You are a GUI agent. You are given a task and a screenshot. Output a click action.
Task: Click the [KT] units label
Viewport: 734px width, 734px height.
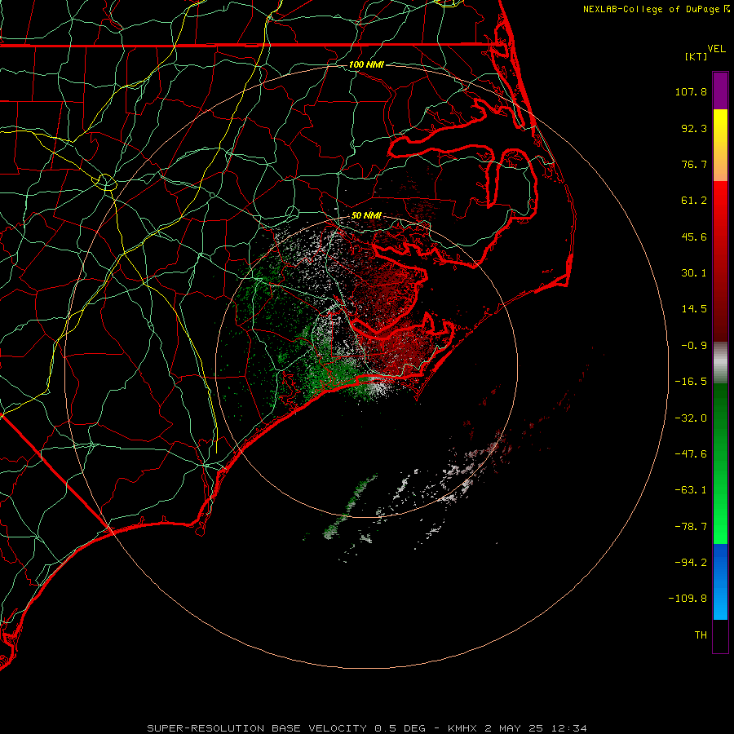pyautogui.click(x=696, y=56)
